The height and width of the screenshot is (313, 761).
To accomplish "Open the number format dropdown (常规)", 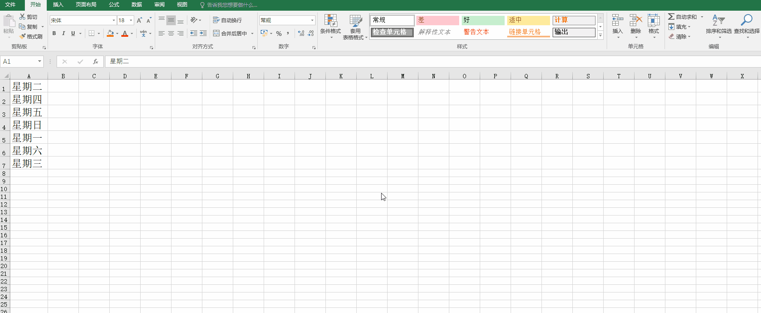I will [x=312, y=20].
